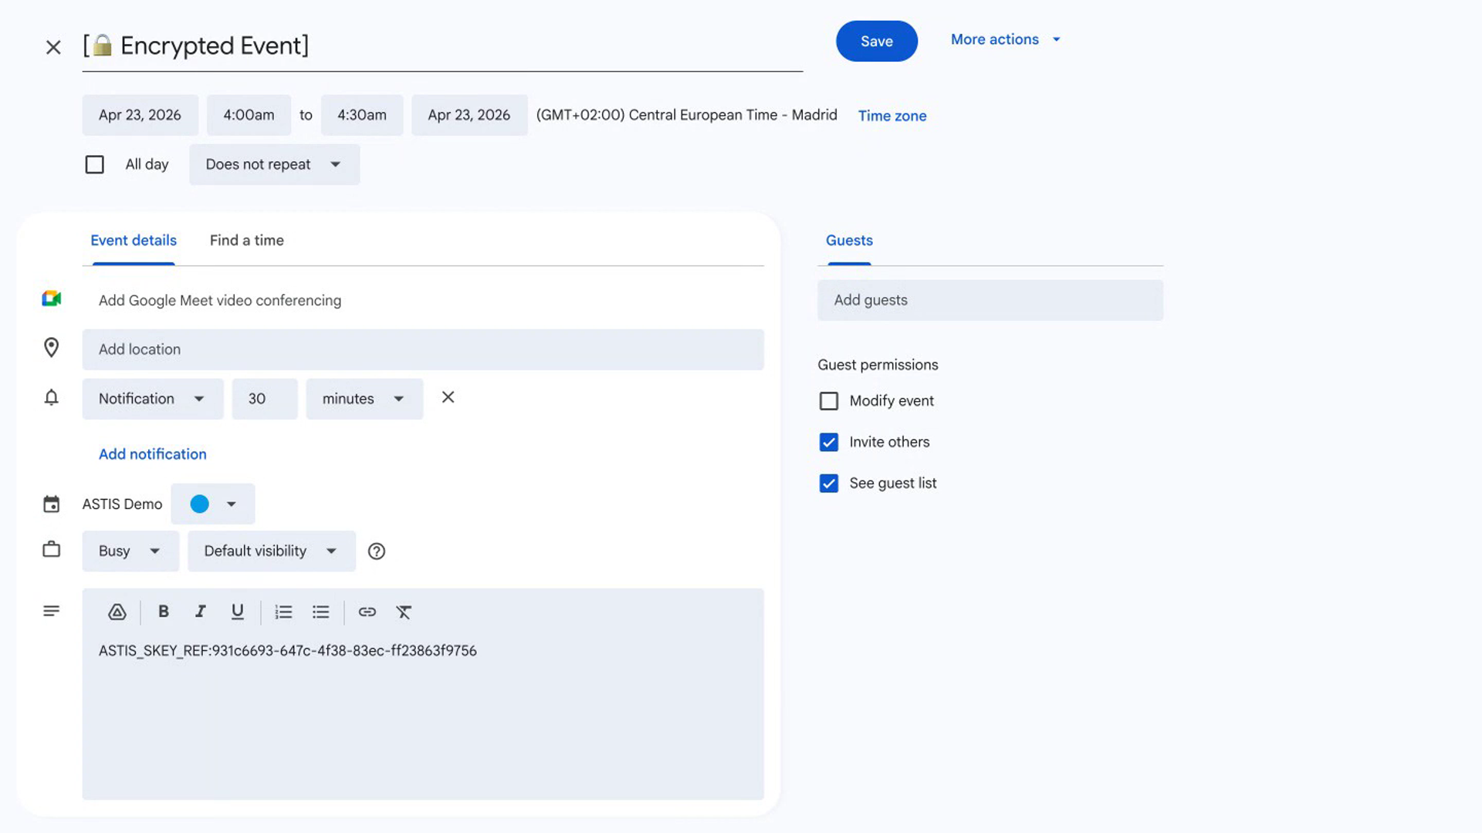This screenshot has height=833, width=1482.
Task: Switch to the Event details tab
Action: click(134, 241)
